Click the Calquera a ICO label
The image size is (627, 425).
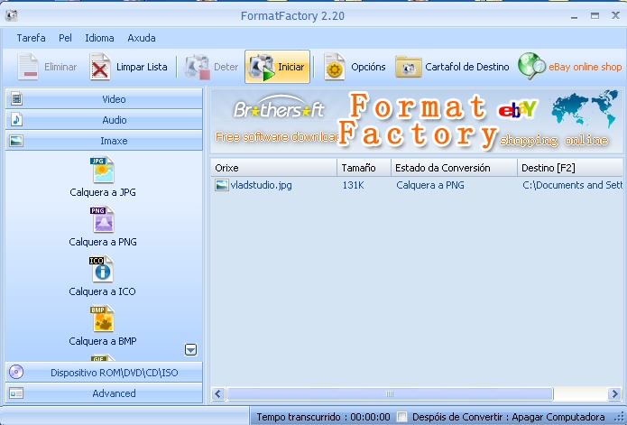click(x=102, y=291)
